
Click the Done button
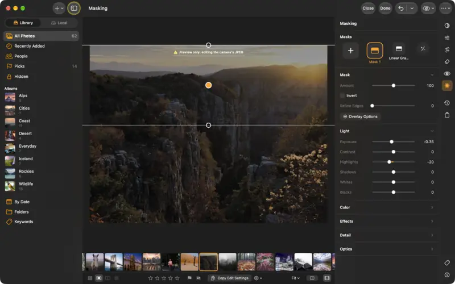coord(385,9)
